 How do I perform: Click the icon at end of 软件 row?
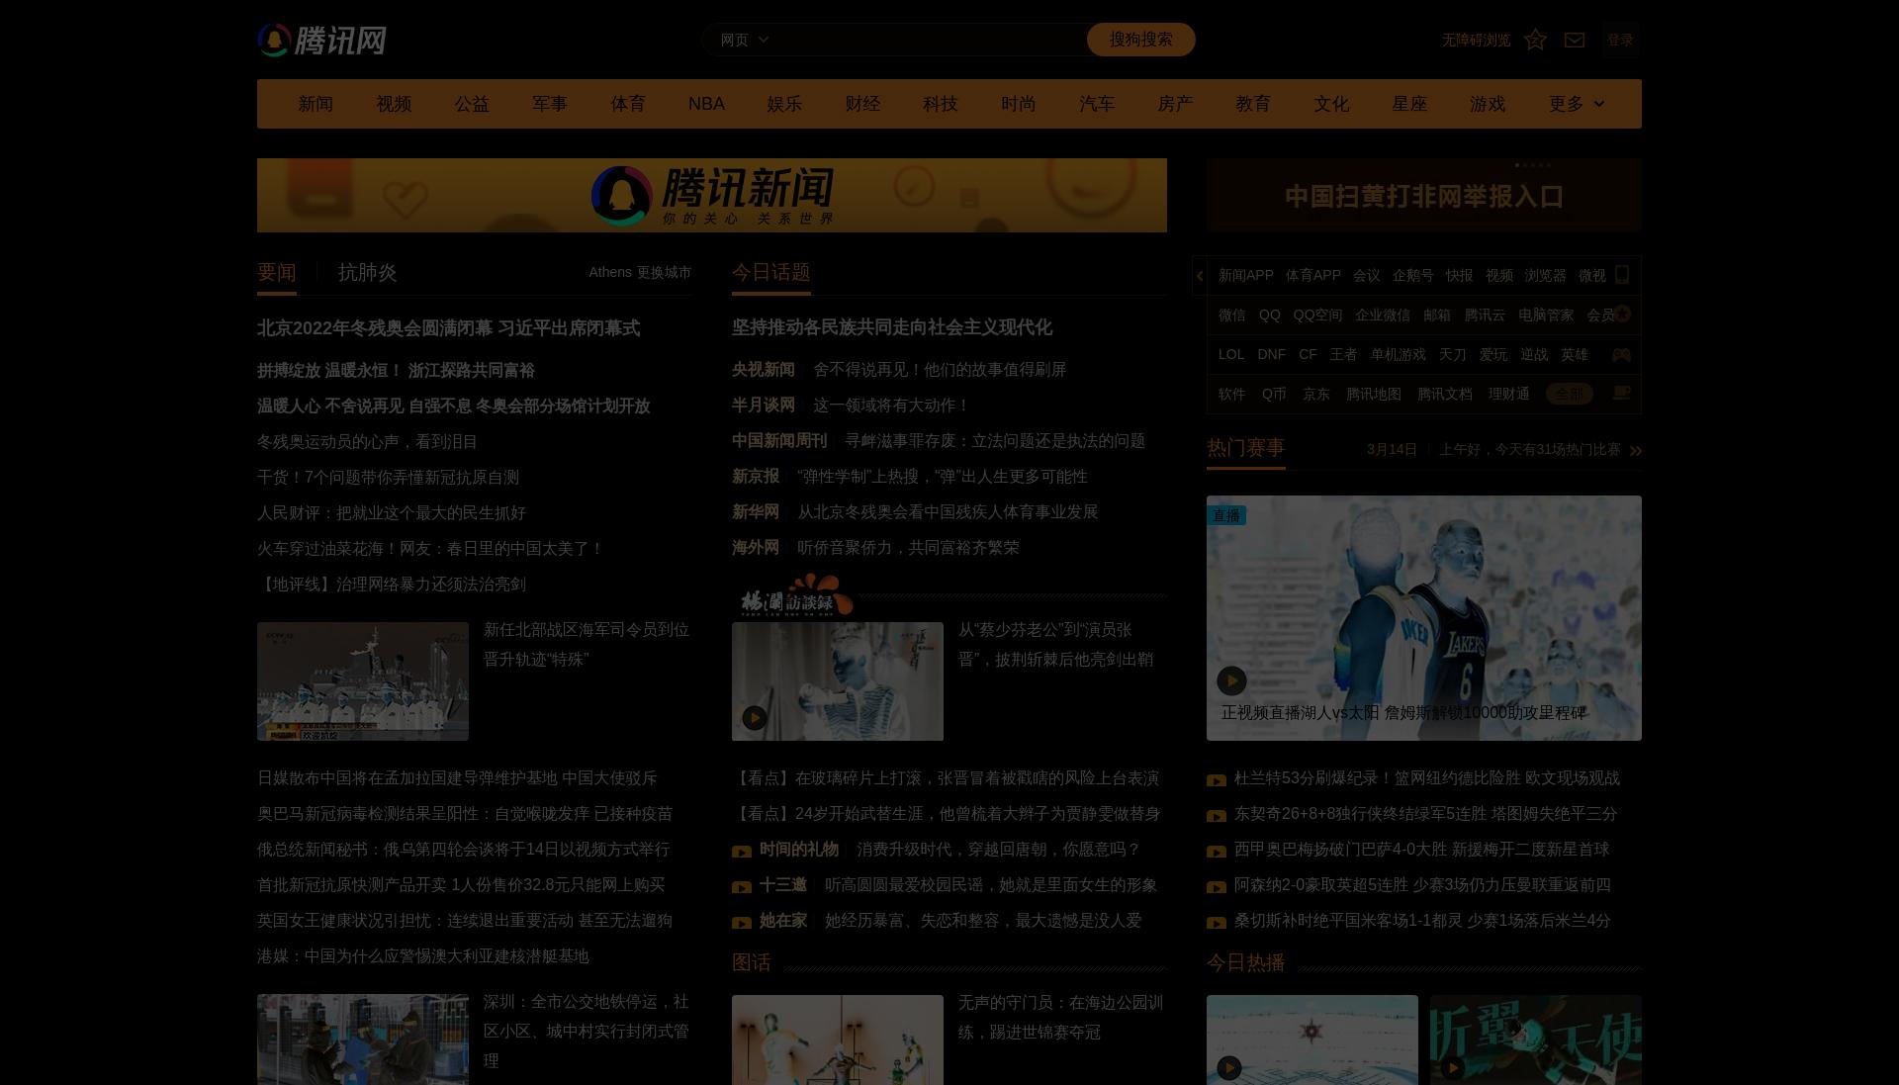(1622, 393)
